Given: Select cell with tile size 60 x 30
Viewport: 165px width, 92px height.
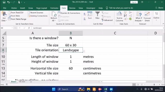Looking at the screenshot, I should (x=71, y=45).
